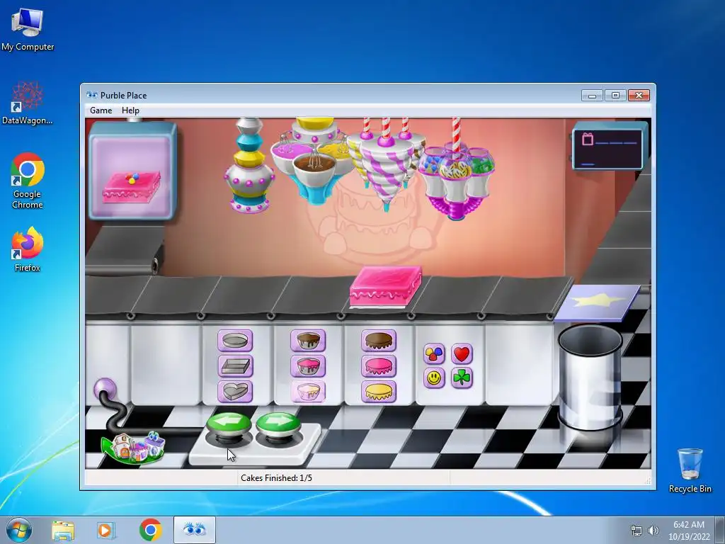Click the striped icing dispenser machine
This screenshot has width=725, height=544.
click(386, 164)
